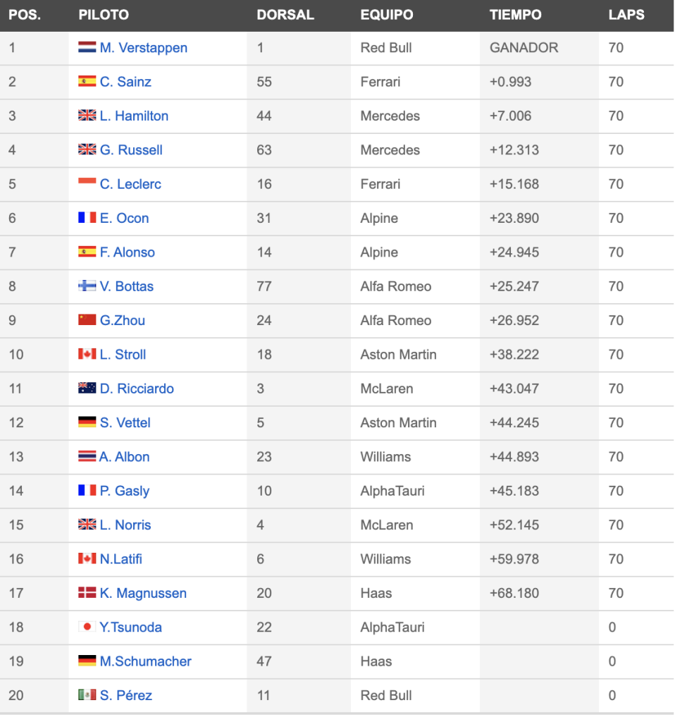This screenshot has height=722, width=675.
Task: Click the Denmark flag beside K. Magnussen
Action: 87,592
